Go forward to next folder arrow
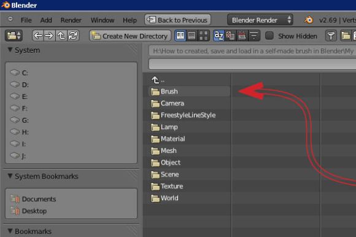 tap(49, 36)
